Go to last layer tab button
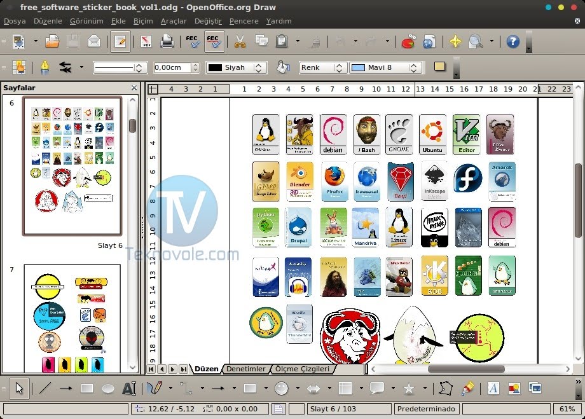The height and width of the screenshot is (419, 585). tap(183, 369)
